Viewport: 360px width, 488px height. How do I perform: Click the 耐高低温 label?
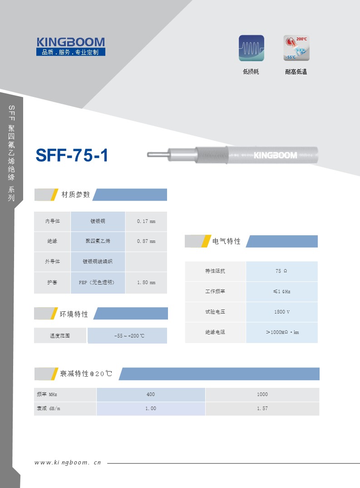tap(296, 72)
